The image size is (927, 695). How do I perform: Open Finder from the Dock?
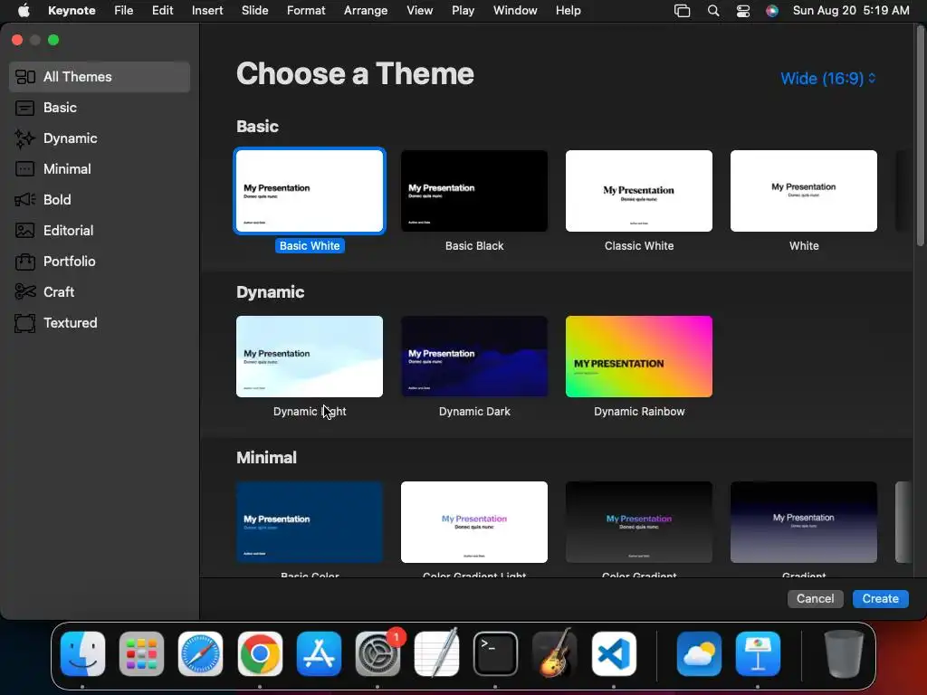coord(82,653)
